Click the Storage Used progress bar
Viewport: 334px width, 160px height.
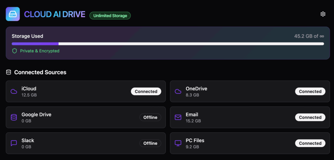click(168, 44)
